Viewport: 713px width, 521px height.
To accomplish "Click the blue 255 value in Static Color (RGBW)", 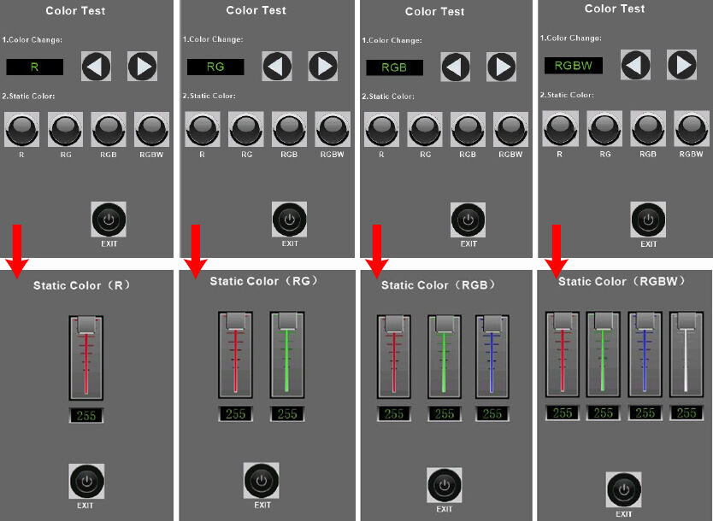I will (x=645, y=413).
